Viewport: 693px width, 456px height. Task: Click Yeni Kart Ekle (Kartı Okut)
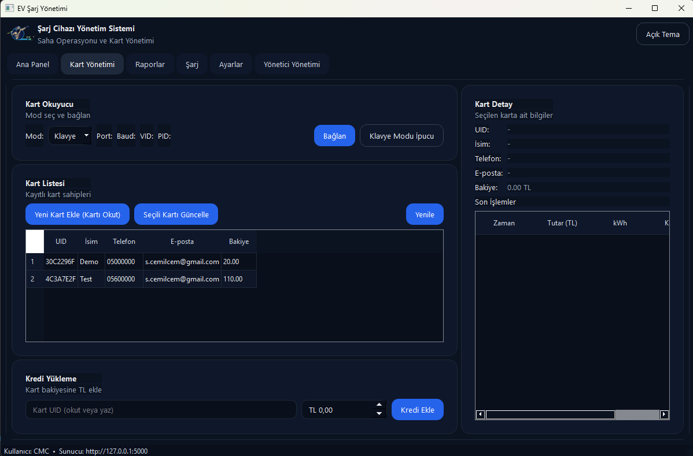coord(78,214)
